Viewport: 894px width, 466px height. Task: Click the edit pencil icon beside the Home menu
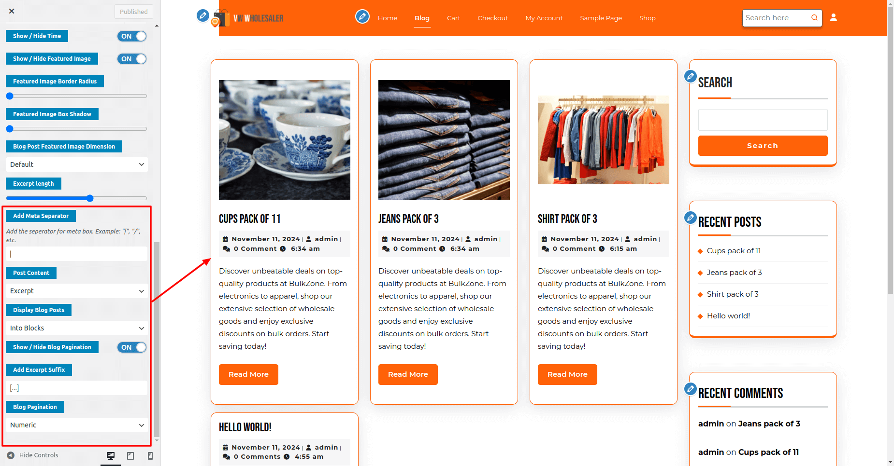coord(362,16)
